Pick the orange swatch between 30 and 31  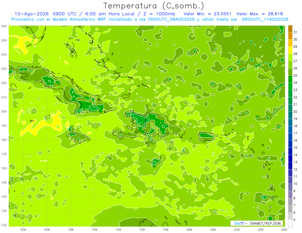pyautogui.click(x=290, y=36)
